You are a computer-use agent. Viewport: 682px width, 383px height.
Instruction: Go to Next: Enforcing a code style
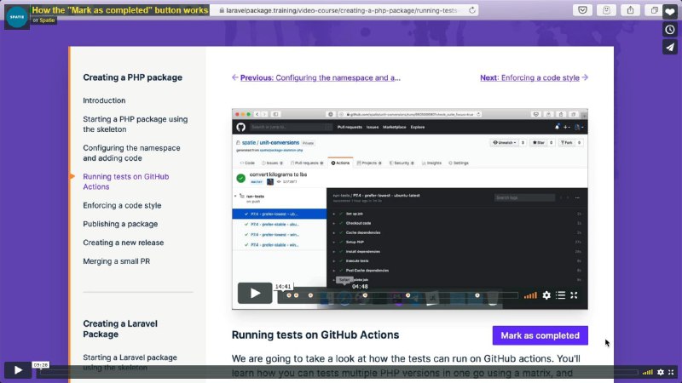pos(535,77)
